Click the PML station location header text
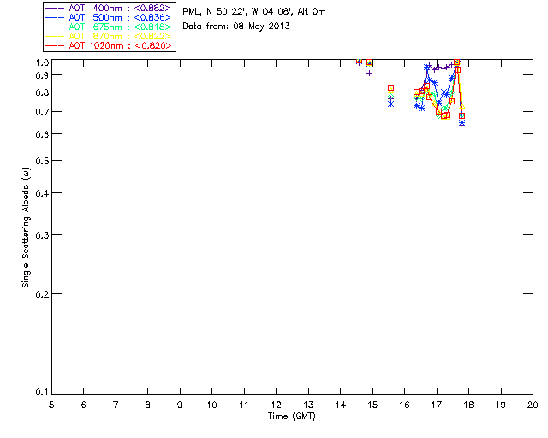The image size is (548, 438). coord(254,12)
